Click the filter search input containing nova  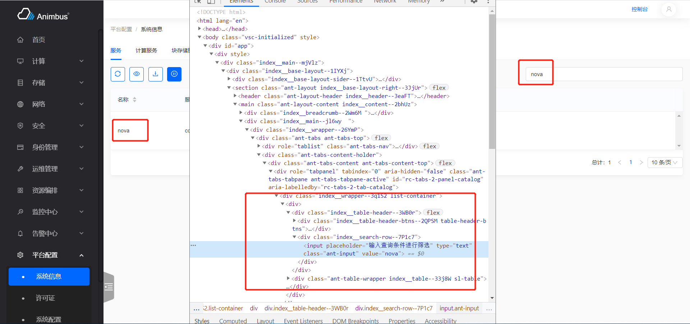tap(604, 74)
